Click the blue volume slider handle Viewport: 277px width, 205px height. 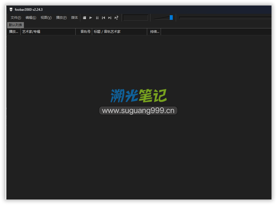(171, 18)
